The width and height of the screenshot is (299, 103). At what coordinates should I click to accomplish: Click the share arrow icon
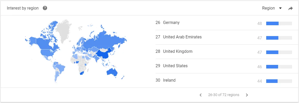click(x=290, y=8)
